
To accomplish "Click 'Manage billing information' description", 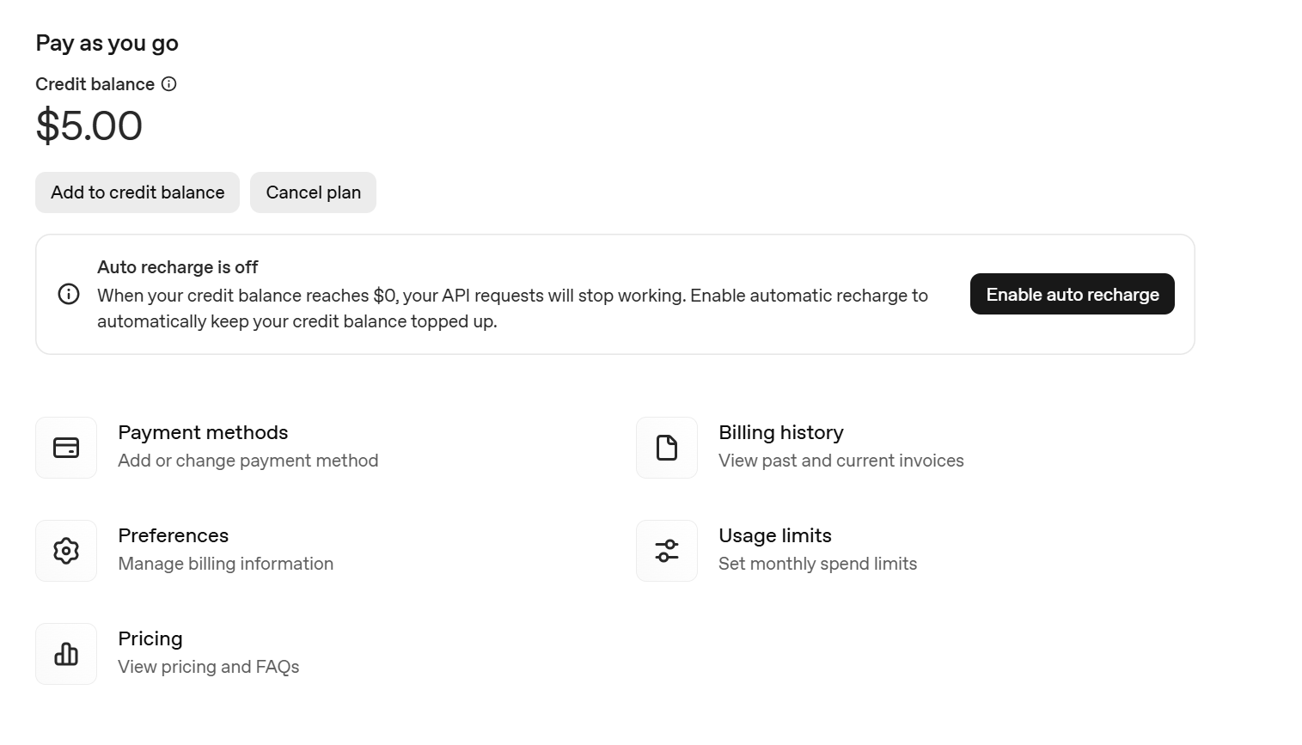I will [226, 564].
